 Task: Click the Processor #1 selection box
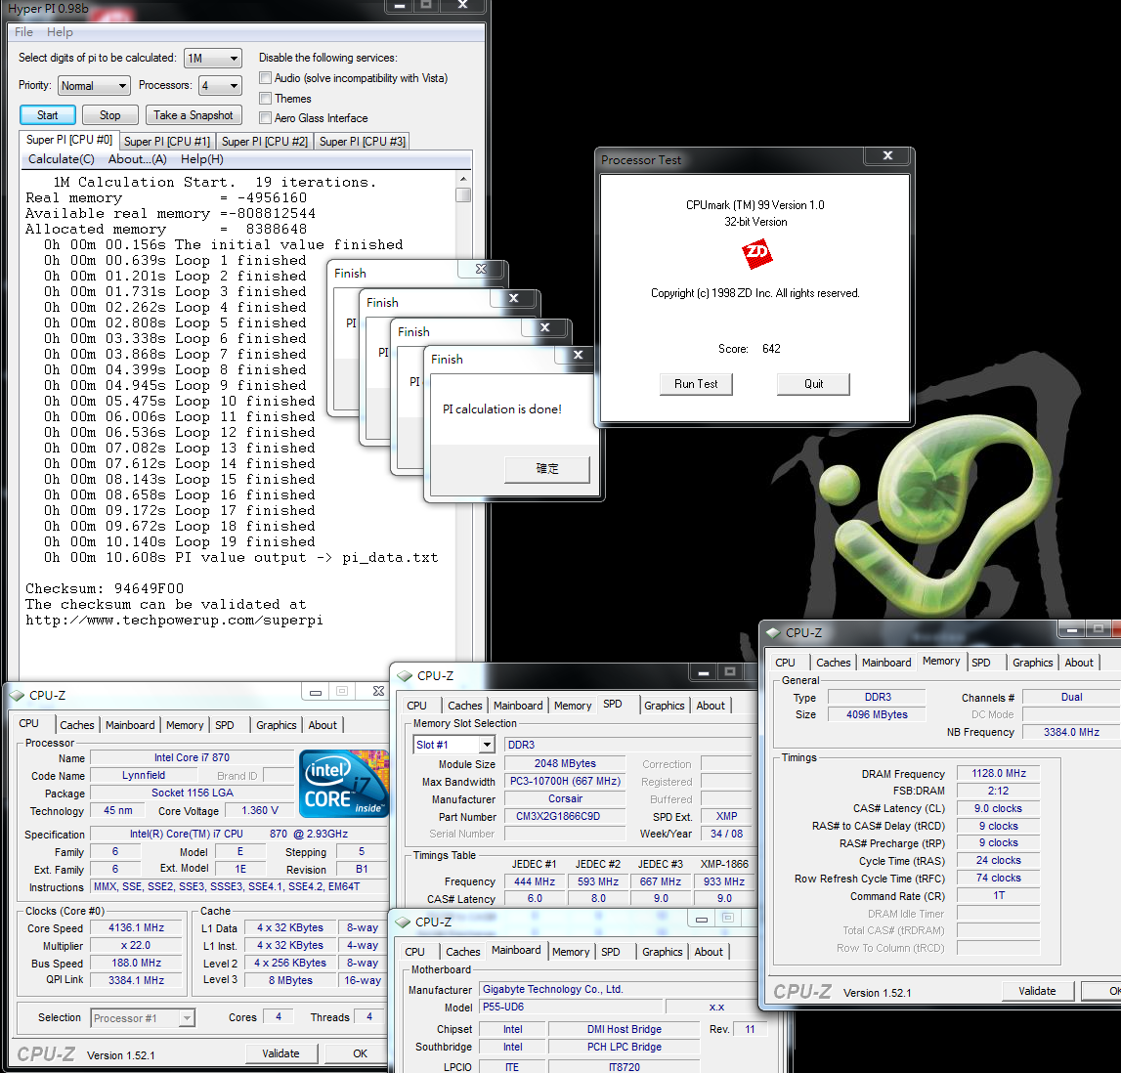pyautogui.click(x=143, y=1018)
